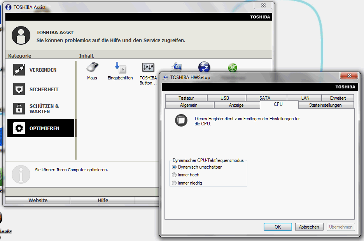364x241 pixels.
Task: Select Immer niedrig radio option
Action: (x=174, y=183)
